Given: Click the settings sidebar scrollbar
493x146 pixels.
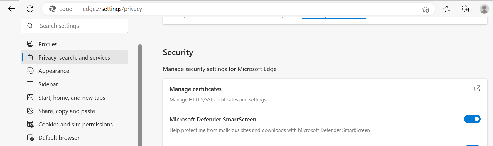Looking at the screenshot, I should (x=140, y=95).
